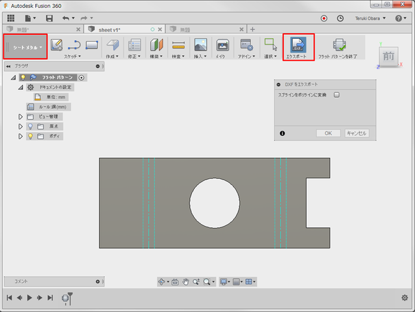Open the 挿入 dropdown menu

pos(200,56)
